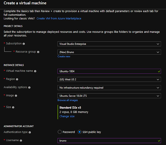Open the Subscription dropdown
Screen dimensions: 166x145
pos(109,44)
